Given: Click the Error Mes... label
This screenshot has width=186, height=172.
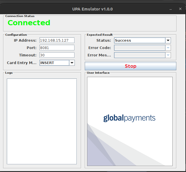Looking at the screenshot, I should tap(99, 55).
